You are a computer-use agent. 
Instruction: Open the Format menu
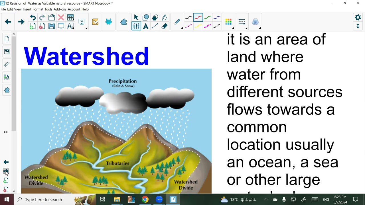[x=38, y=9]
